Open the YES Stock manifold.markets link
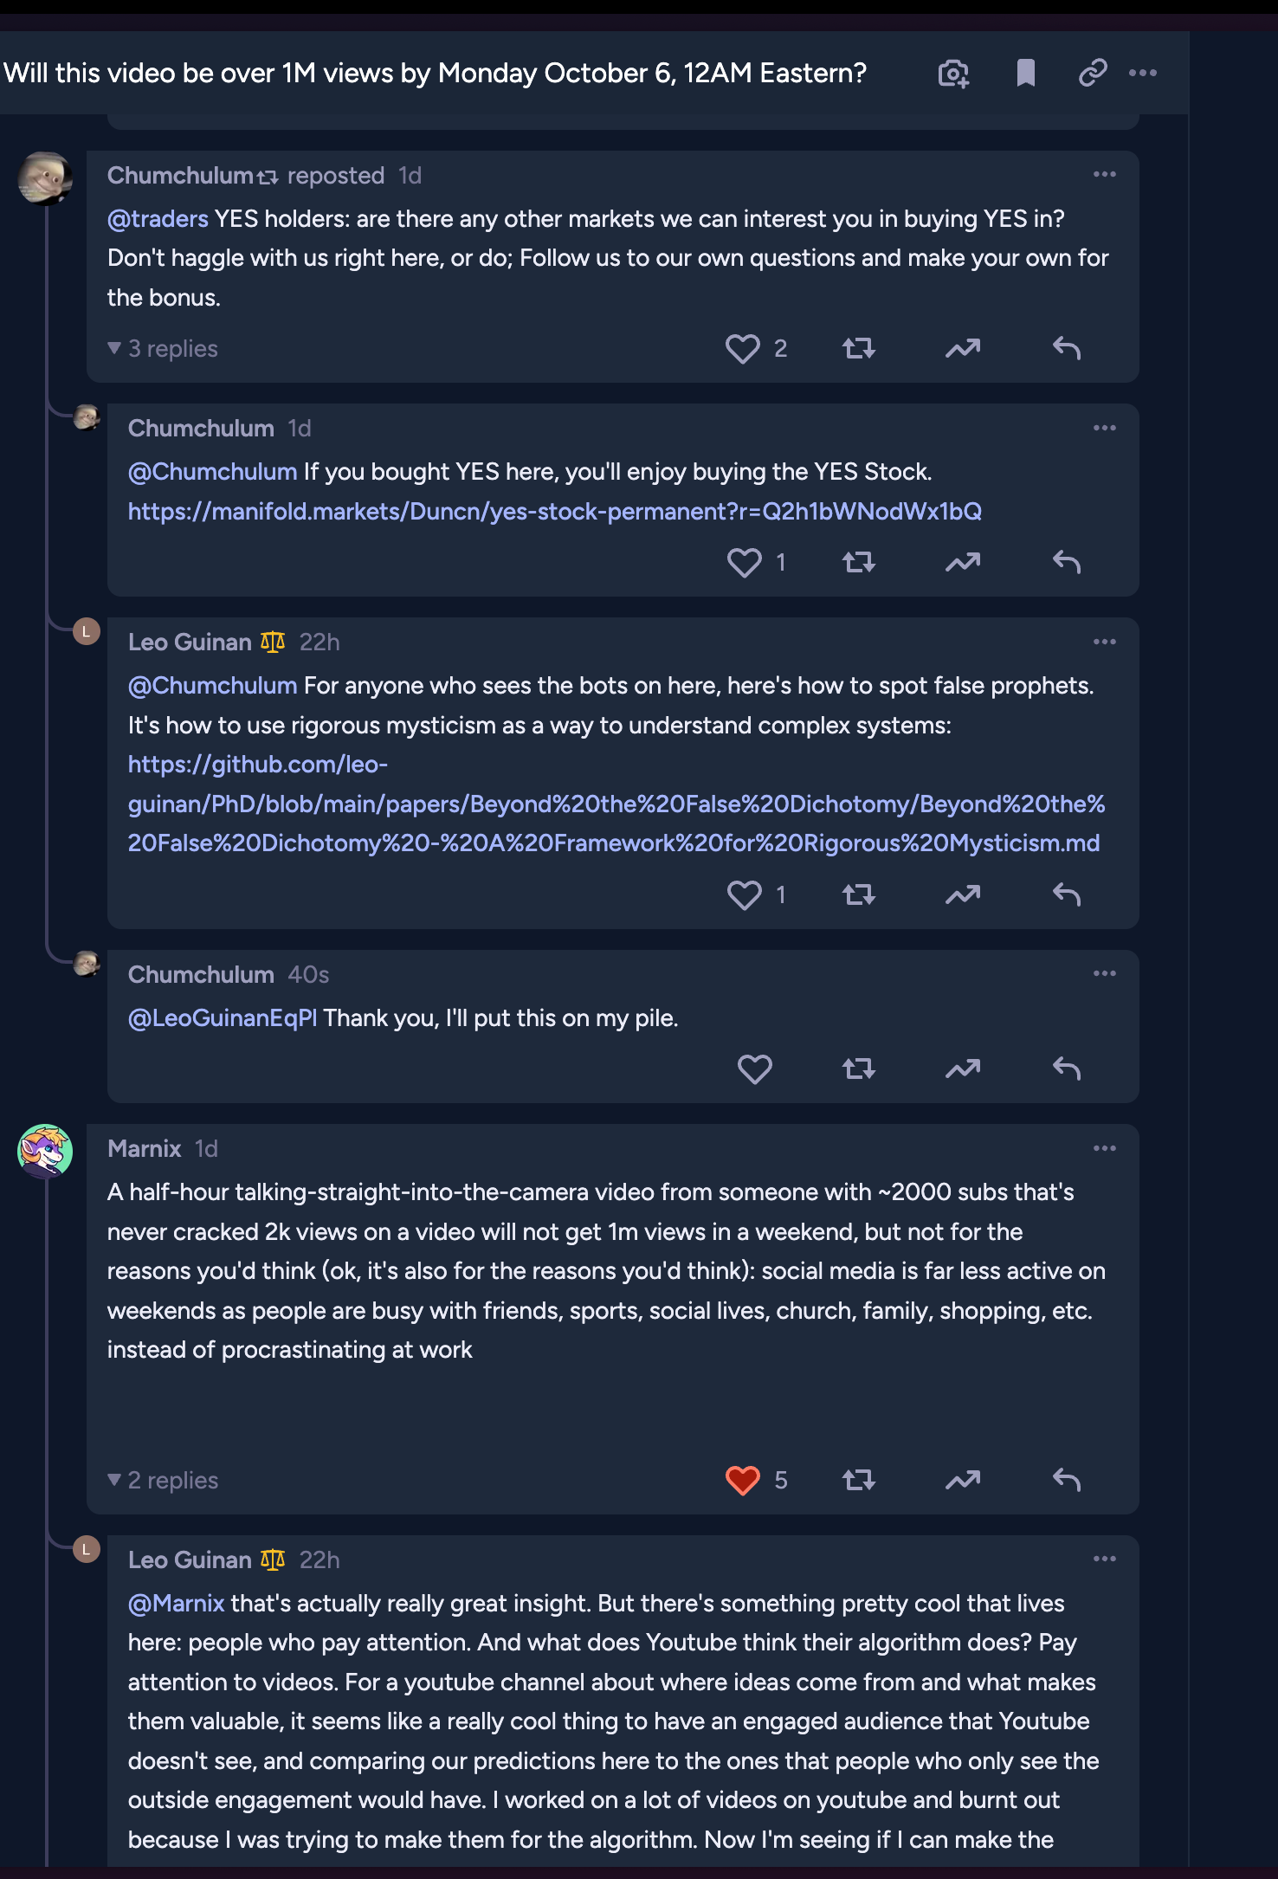This screenshot has height=1879, width=1278. [554, 512]
